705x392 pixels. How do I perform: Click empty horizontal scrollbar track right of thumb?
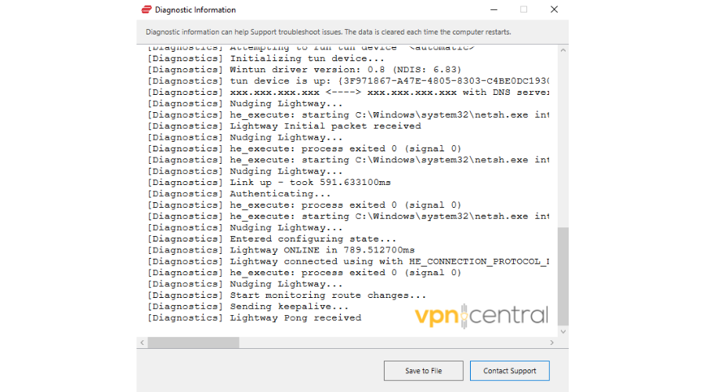click(x=392, y=343)
